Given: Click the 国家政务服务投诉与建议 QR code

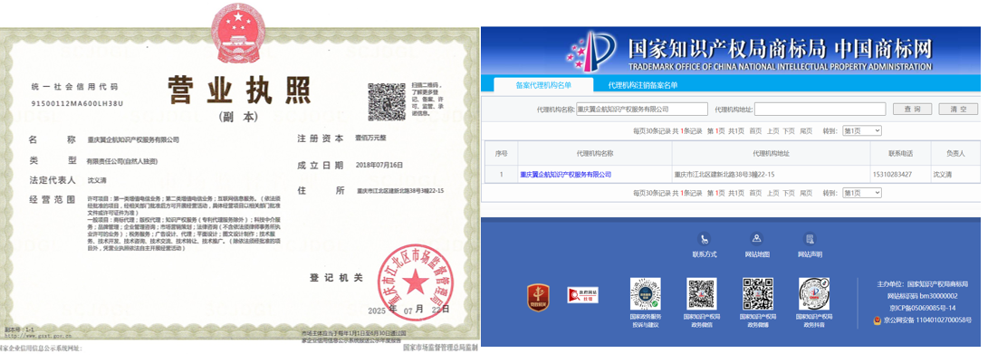Looking at the screenshot, I should pos(645,294).
